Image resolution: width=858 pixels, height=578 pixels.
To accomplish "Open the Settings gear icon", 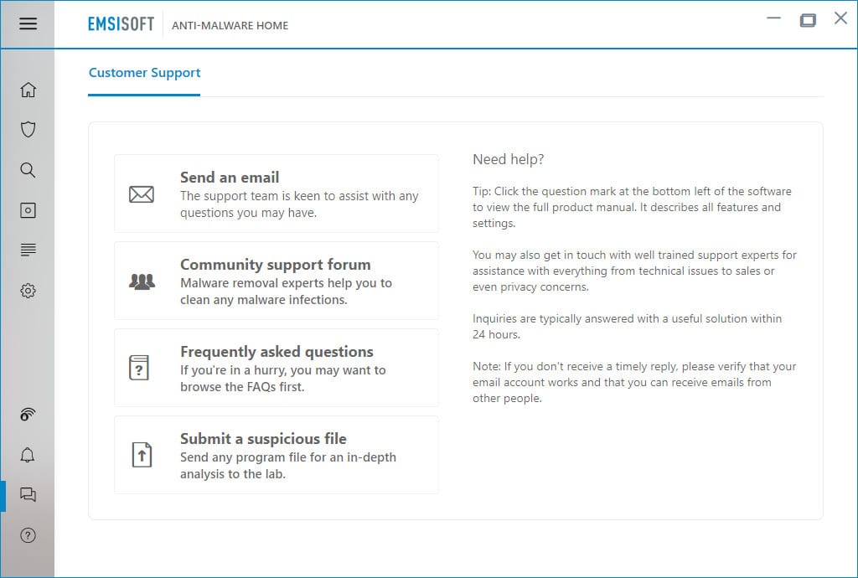I will (28, 291).
